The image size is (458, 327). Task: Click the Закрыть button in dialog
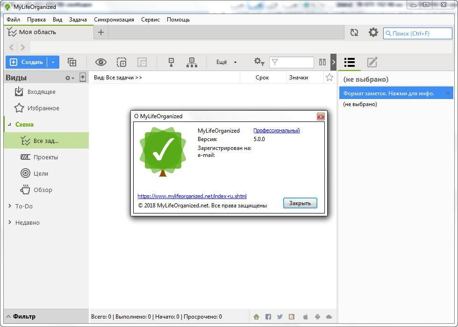coord(300,203)
